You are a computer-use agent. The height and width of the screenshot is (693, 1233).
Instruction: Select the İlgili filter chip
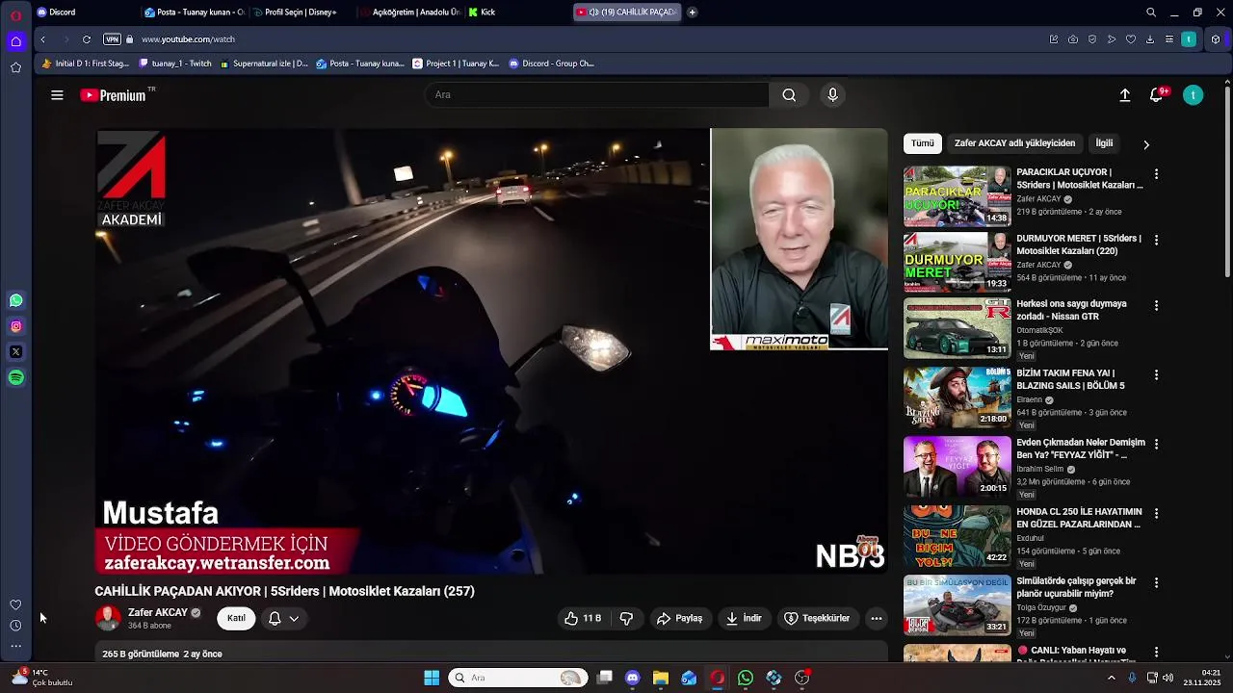[x=1104, y=143]
